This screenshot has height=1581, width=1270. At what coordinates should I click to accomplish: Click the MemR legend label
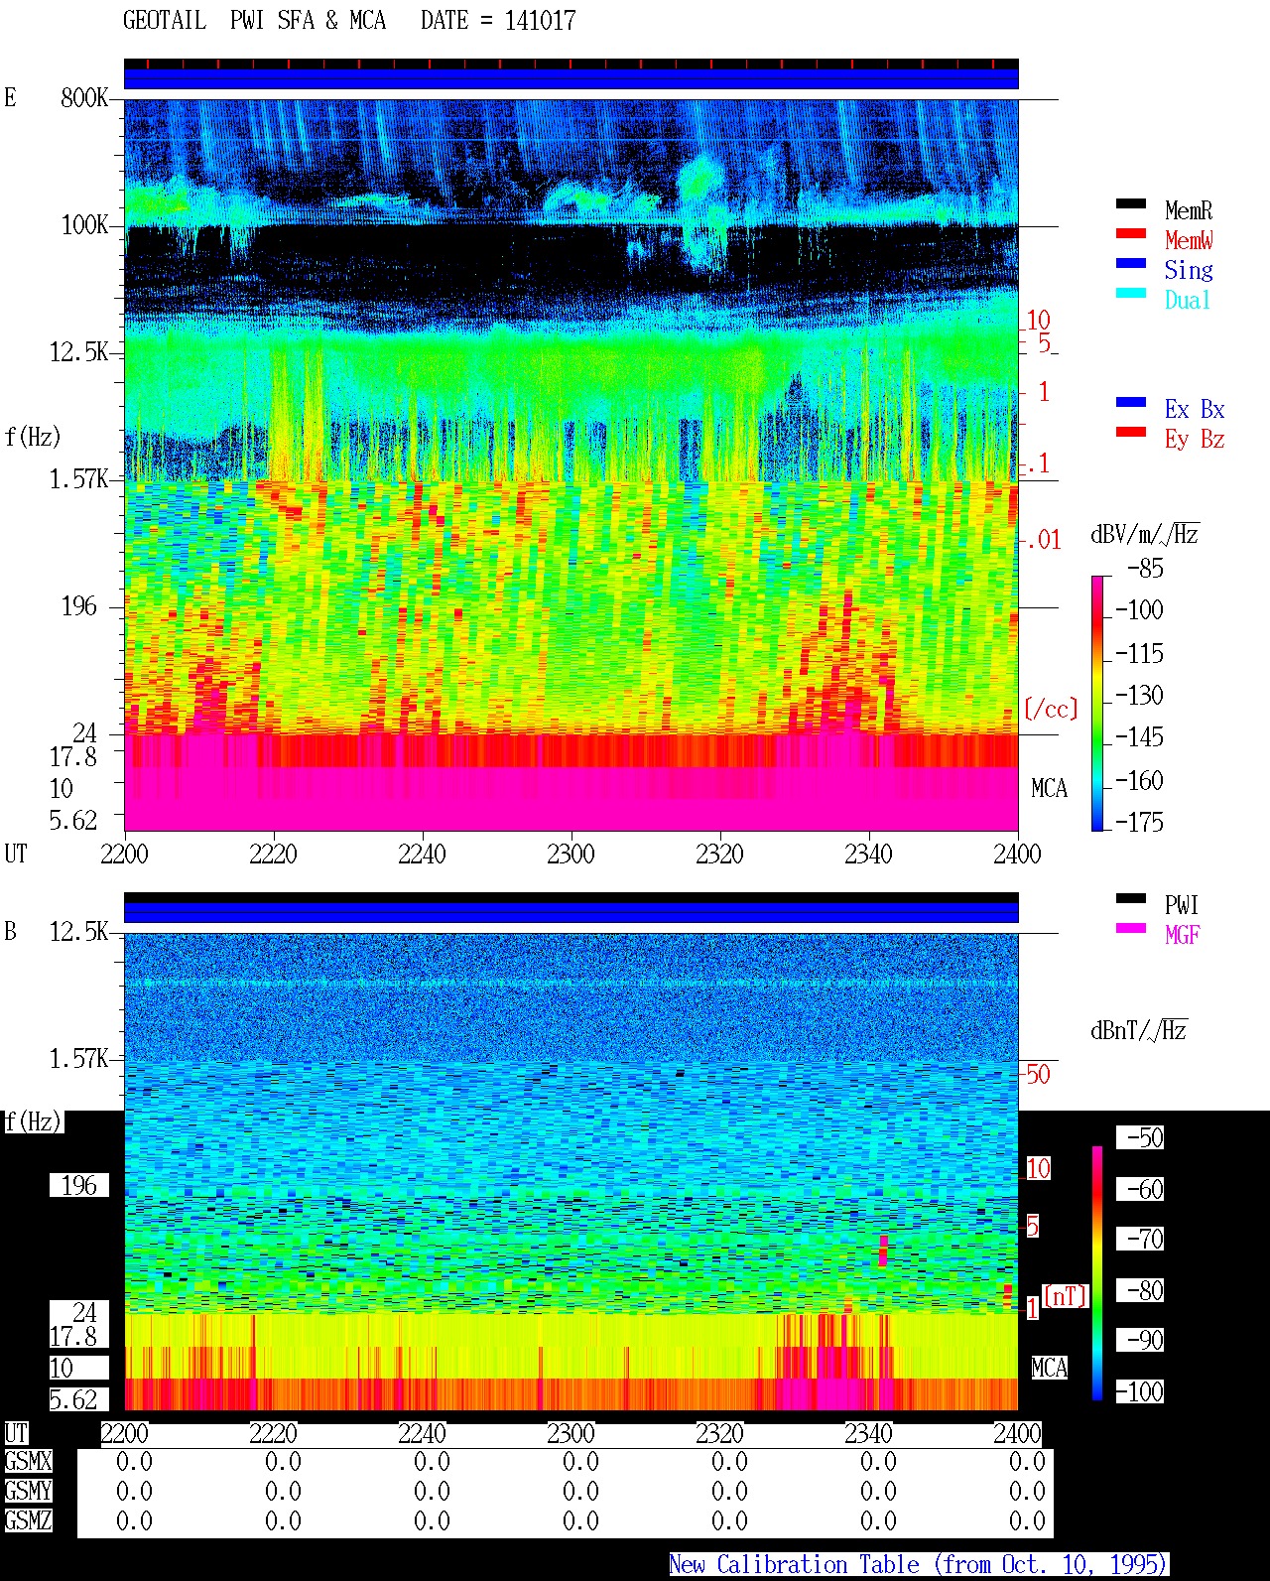tap(1189, 210)
